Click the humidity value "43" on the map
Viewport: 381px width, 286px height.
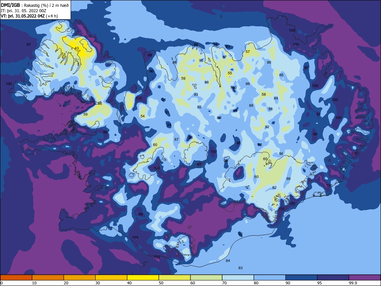coord(77,48)
